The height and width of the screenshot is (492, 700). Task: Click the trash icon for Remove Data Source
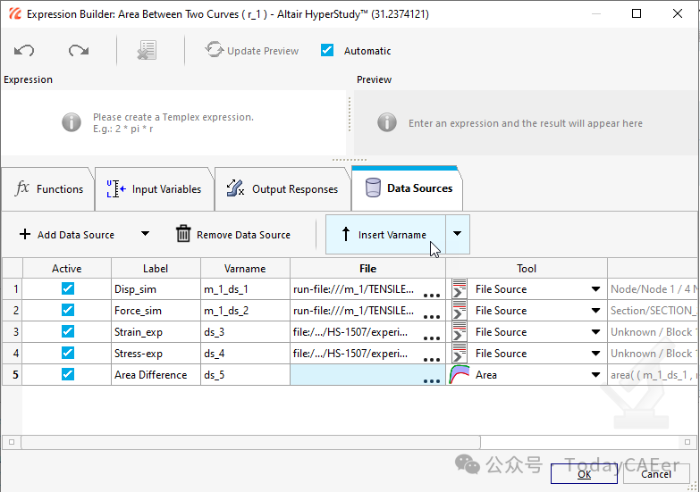tap(183, 234)
